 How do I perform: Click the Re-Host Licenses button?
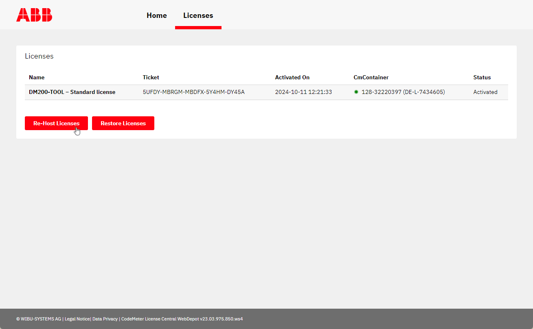tap(56, 123)
